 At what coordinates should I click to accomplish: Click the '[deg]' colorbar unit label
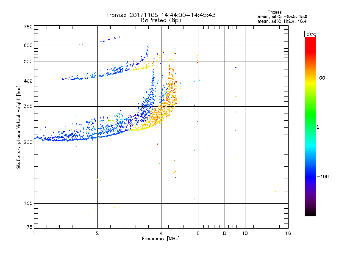311,34
